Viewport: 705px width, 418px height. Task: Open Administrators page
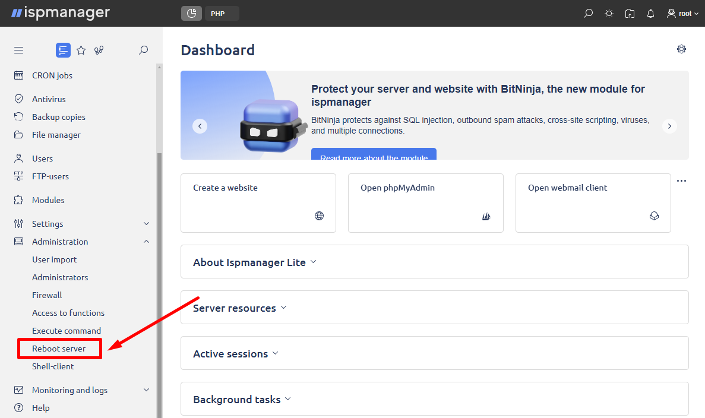click(60, 277)
